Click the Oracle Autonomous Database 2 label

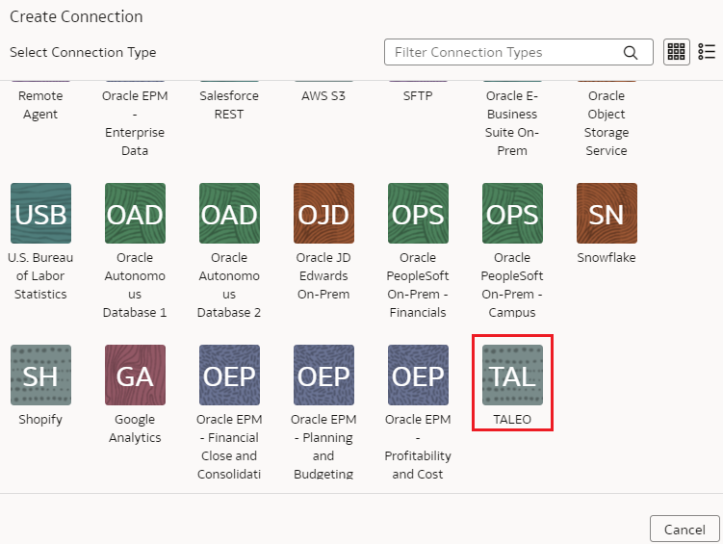[229, 285]
